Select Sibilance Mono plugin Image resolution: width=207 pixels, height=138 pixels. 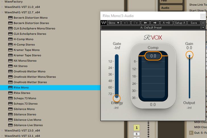[x=24, y=109]
